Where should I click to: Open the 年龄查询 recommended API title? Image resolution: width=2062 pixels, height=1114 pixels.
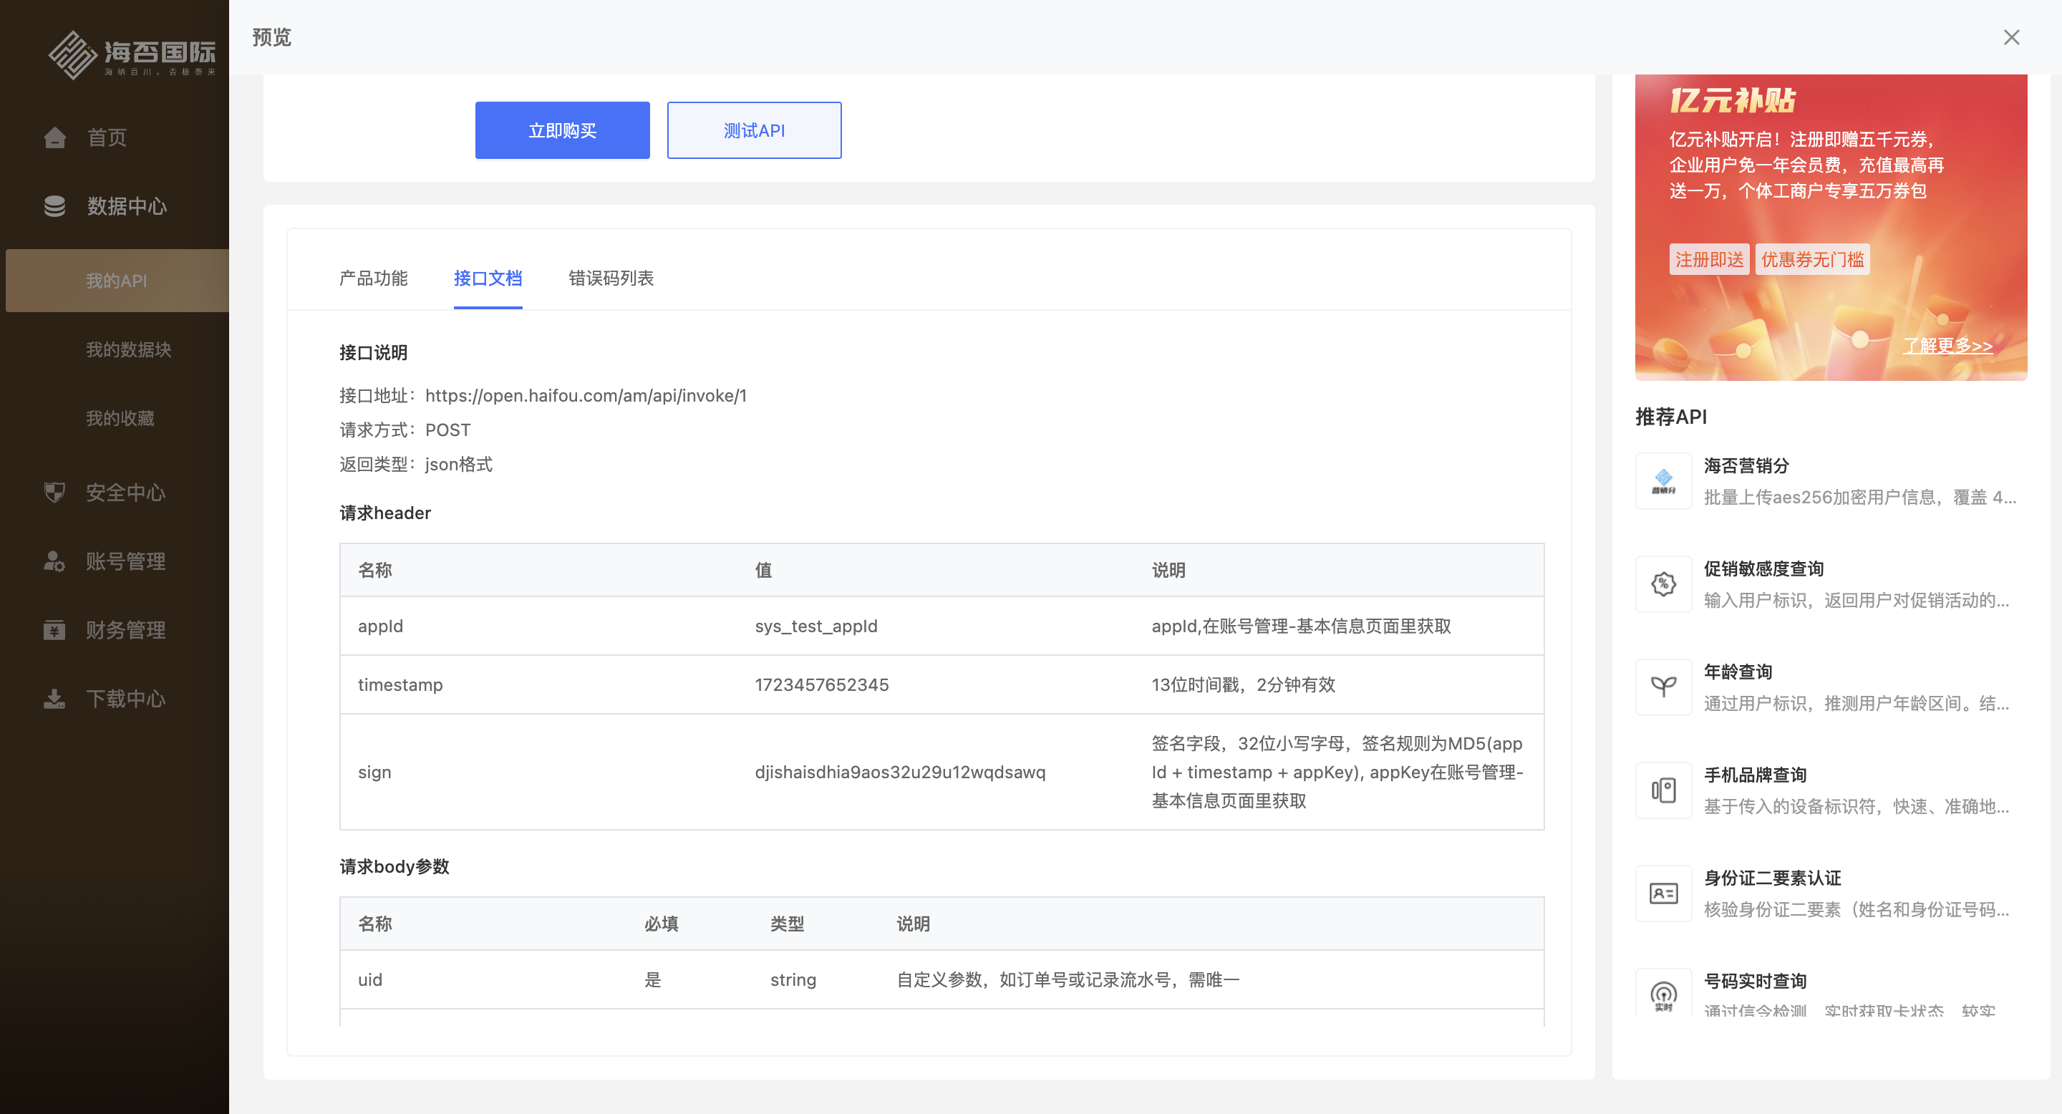1738,672
